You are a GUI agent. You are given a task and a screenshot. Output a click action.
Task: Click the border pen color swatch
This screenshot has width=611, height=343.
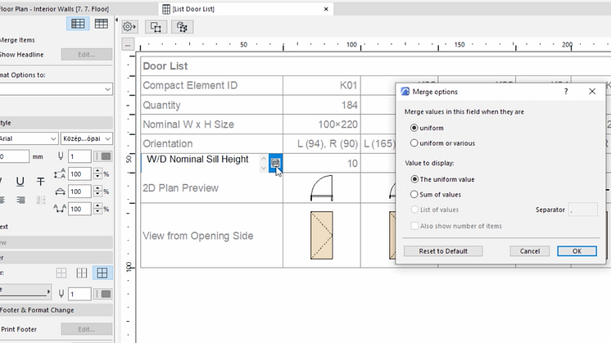[103, 294]
